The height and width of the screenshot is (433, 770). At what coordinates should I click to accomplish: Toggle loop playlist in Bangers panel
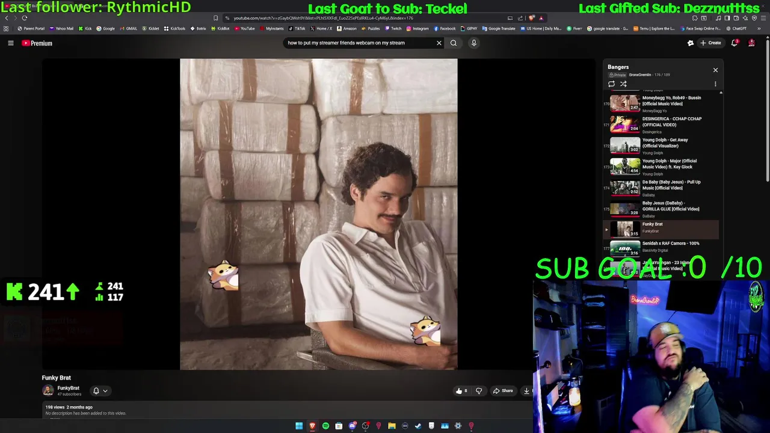coord(612,84)
